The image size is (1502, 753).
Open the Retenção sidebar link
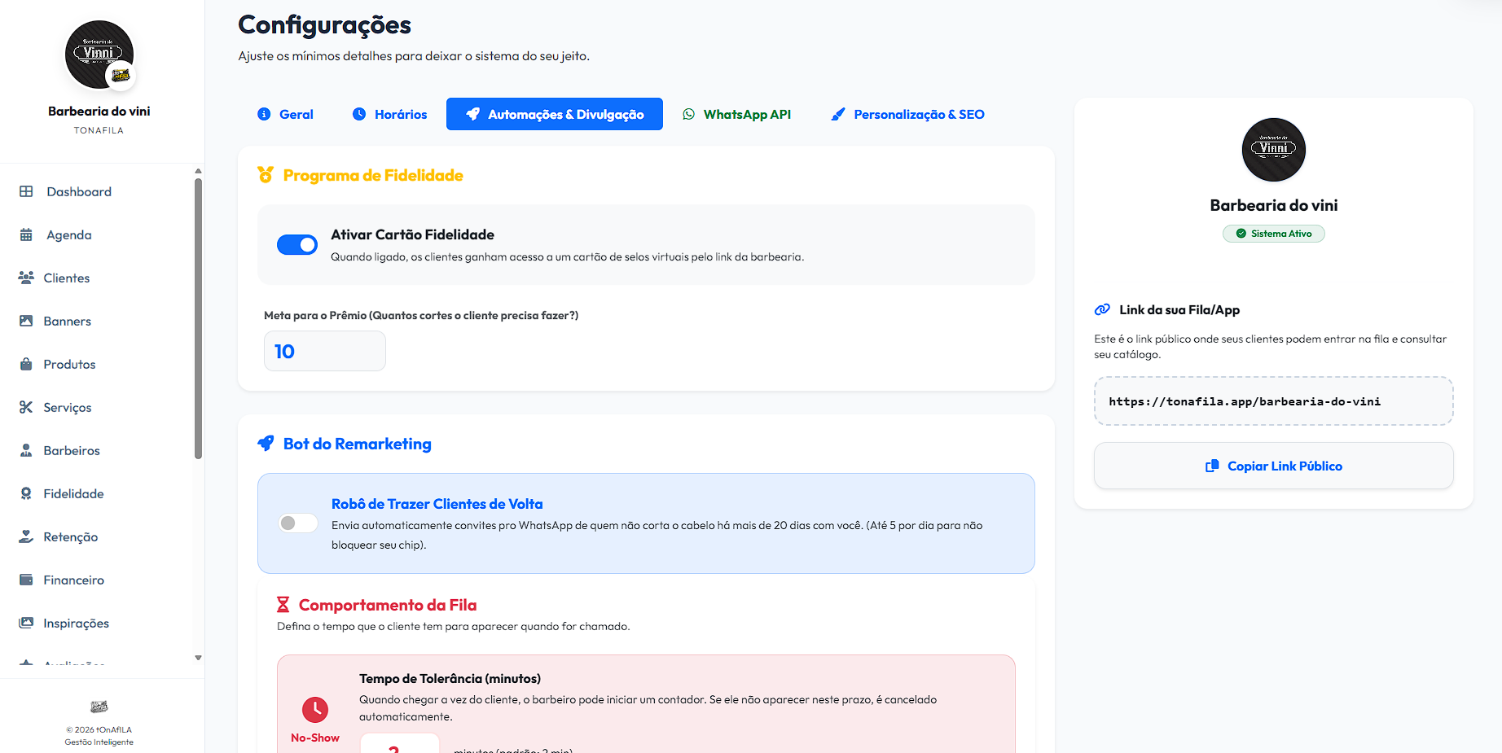click(x=70, y=536)
